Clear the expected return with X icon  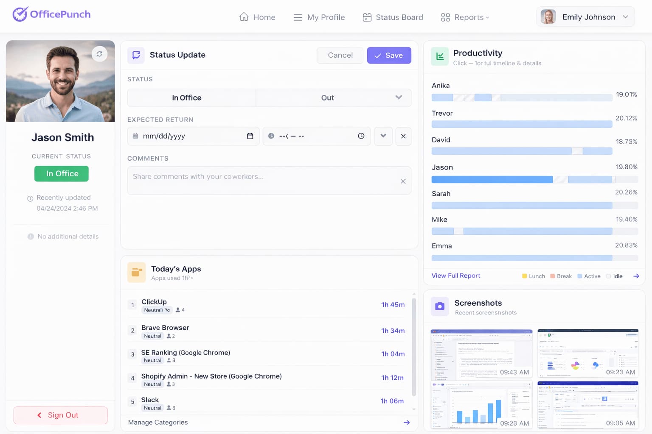(403, 136)
